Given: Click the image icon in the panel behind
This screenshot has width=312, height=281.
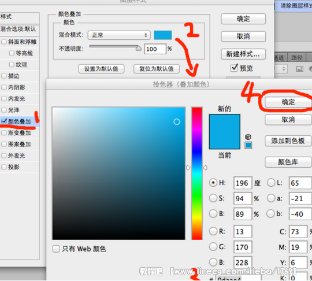Looking at the screenshot, I should tap(300, 69).
